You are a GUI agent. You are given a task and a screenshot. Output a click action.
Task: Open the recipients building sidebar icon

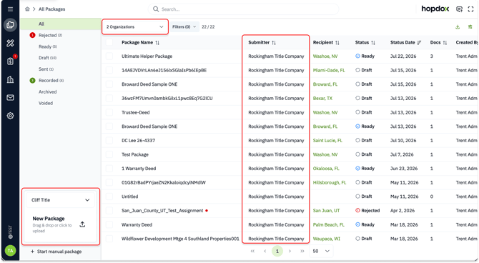point(10,79)
